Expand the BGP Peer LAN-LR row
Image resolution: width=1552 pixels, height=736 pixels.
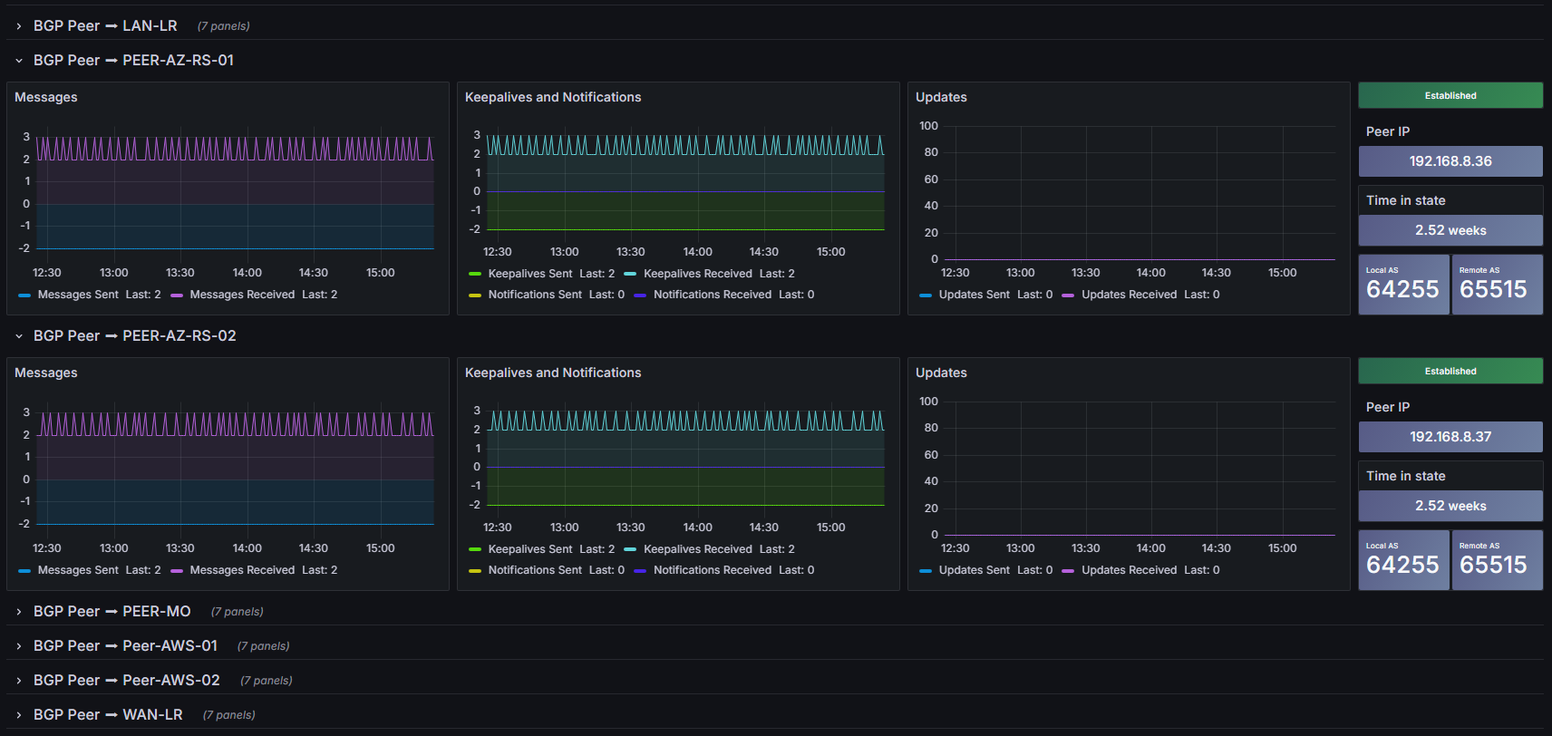pos(105,25)
